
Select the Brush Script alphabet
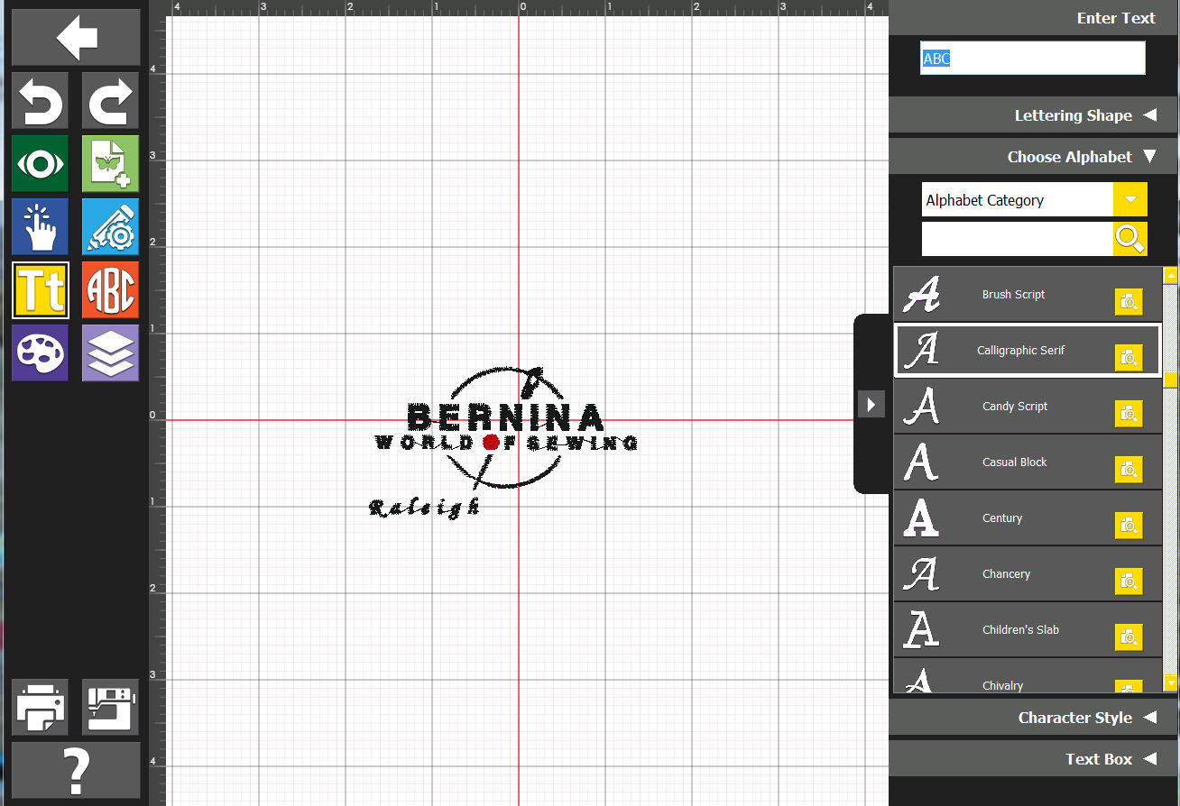(x=1028, y=295)
